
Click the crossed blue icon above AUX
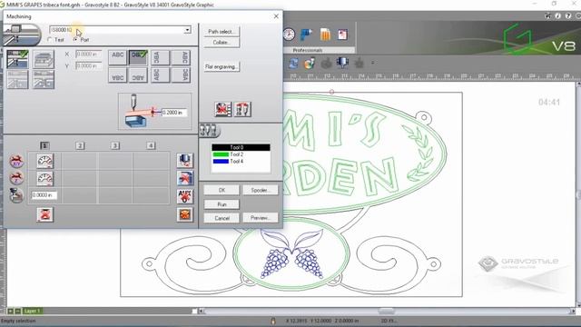click(x=185, y=178)
